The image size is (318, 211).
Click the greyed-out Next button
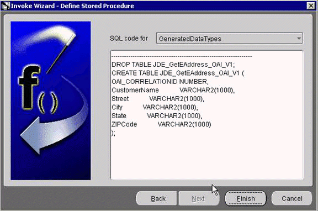point(199,198)
